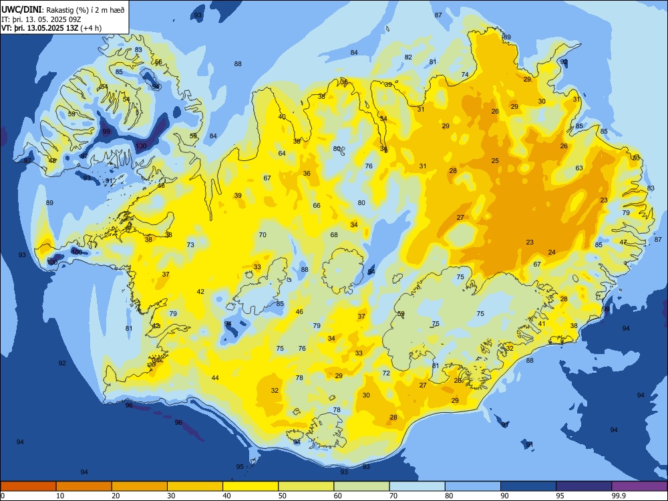Select the map value '44'
668x501 pixels.
215,378
